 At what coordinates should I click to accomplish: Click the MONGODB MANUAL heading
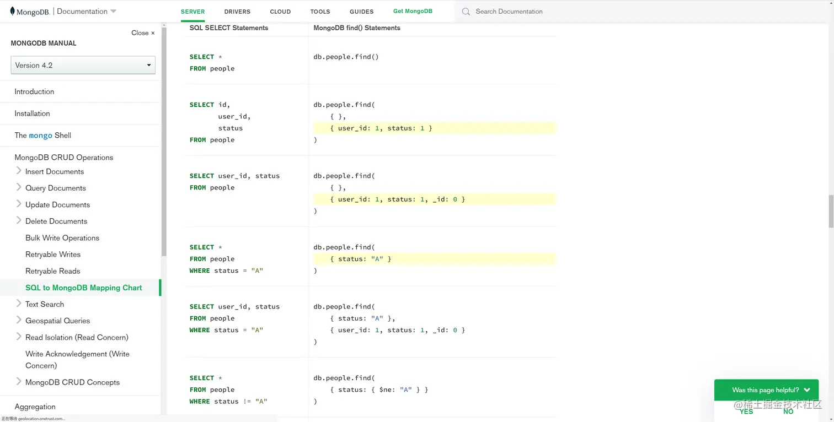click(44, 43)
